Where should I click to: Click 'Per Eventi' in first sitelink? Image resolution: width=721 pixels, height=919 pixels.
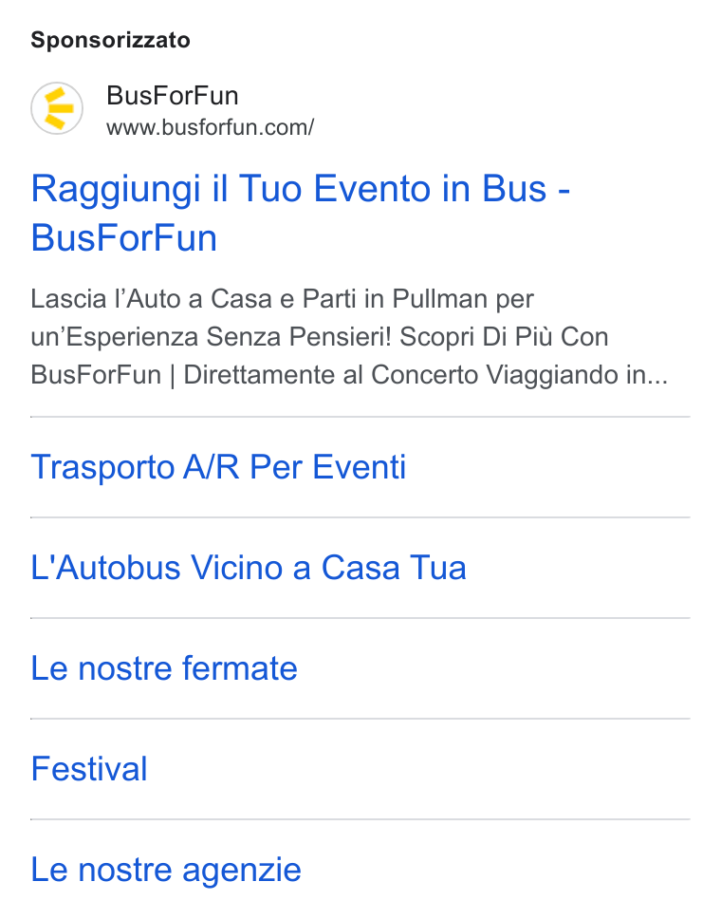click(328, 467)
